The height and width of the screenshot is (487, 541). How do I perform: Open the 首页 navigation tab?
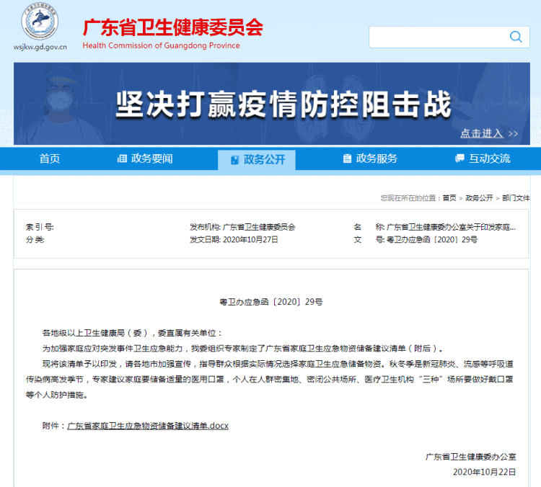(x=50, y=159)
